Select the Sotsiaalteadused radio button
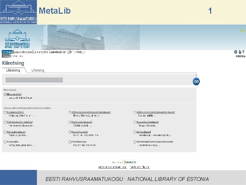246x185 pixels. click(x=5, y=132)
